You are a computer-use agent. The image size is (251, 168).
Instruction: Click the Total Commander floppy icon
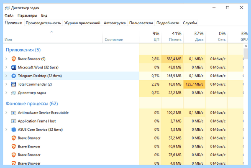(14, 84)
